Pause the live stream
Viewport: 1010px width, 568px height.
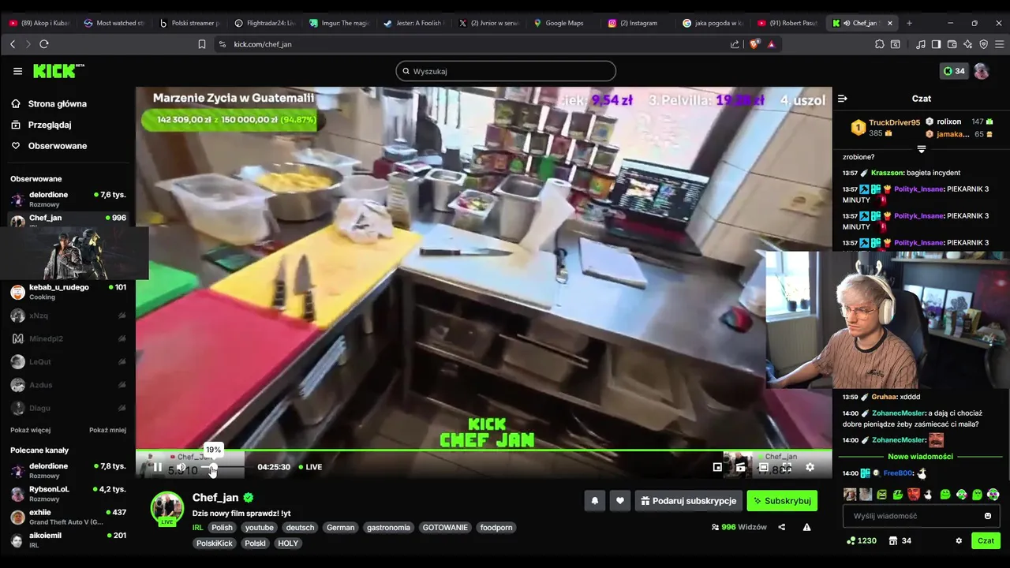pos(158,467)
